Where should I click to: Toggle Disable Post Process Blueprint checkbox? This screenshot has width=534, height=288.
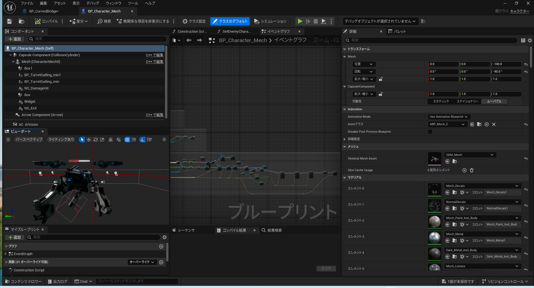tap(430, 132)
